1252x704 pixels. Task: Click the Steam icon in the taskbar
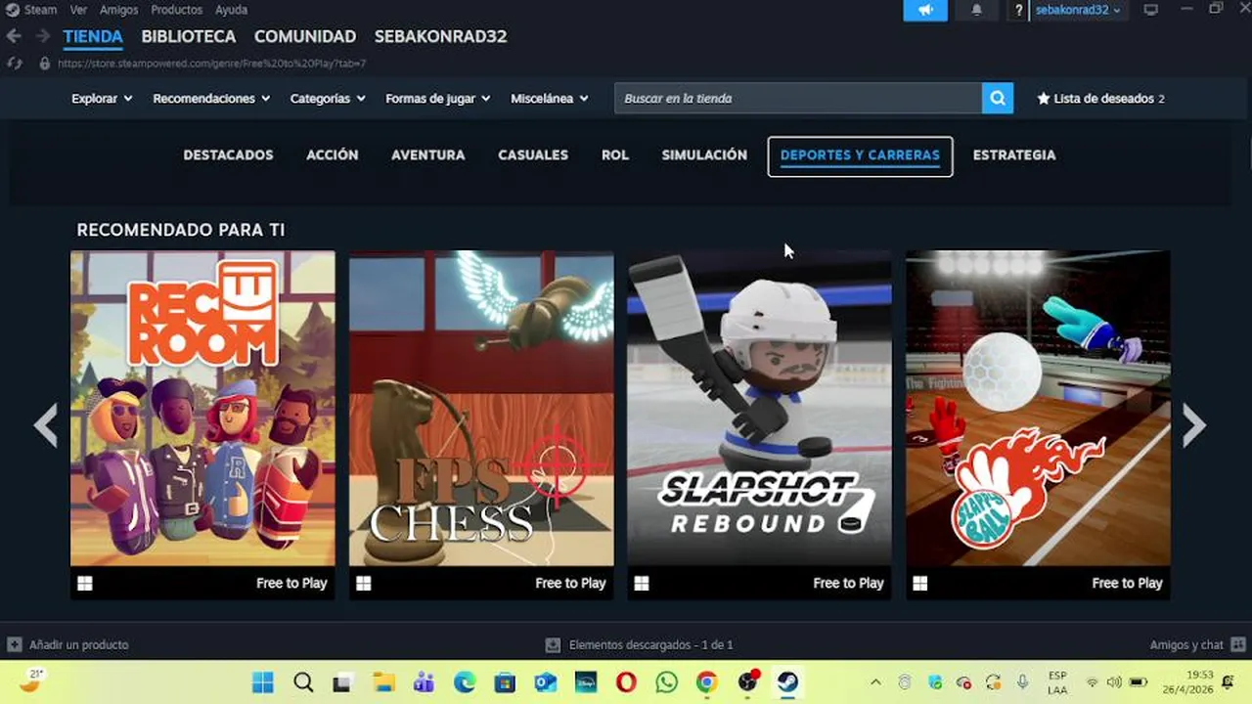point(787,682)
